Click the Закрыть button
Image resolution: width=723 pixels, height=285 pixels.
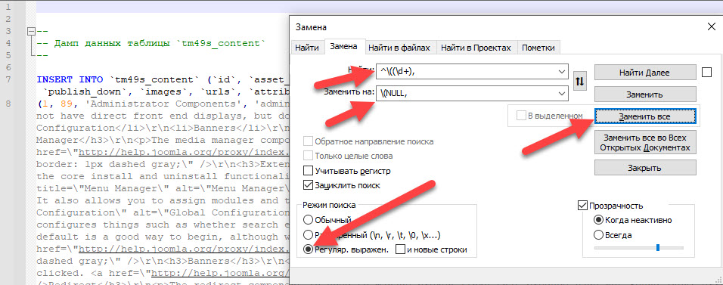(x=645, y=168)
